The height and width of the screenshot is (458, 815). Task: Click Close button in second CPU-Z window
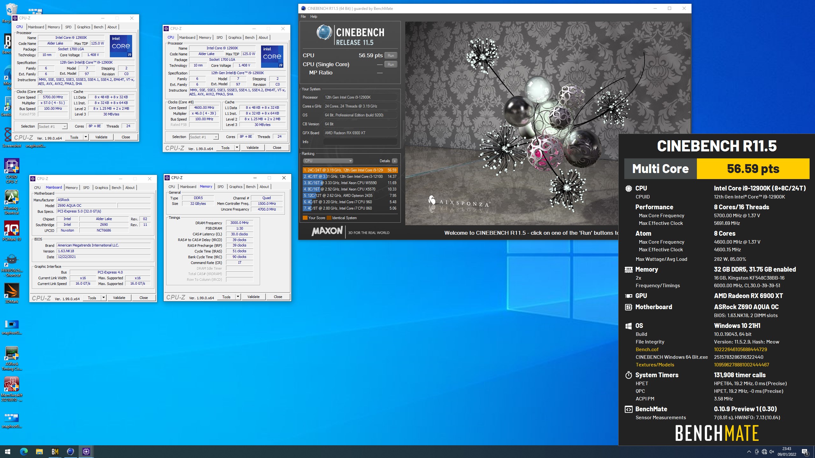(277, 148)
